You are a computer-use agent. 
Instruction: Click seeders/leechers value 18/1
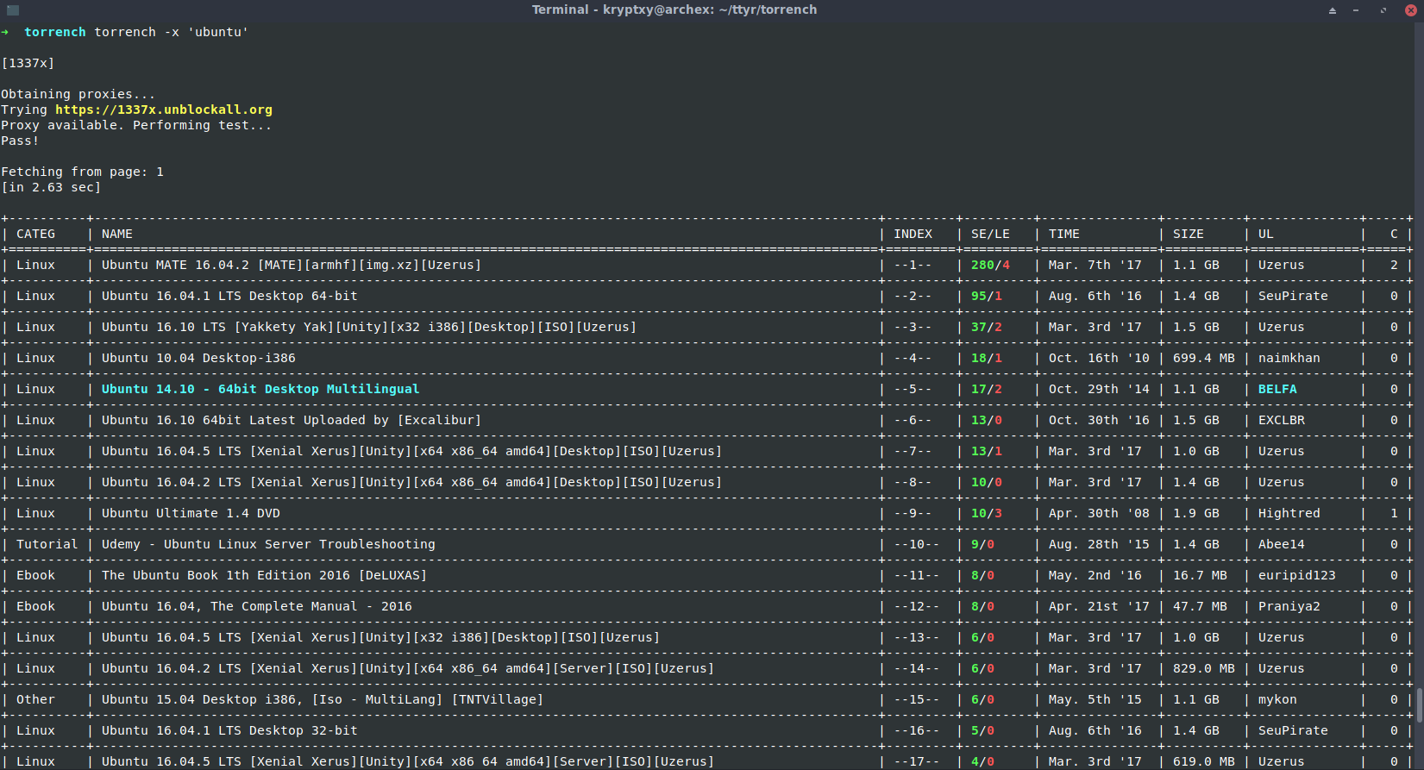coord(987,358)
